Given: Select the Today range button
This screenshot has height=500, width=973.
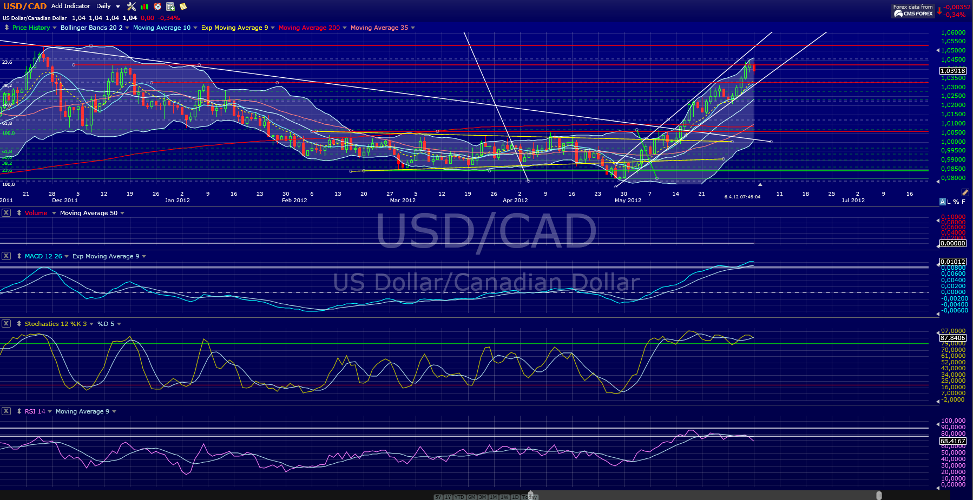Looking at the screenshot, I should tap(530, 497).
